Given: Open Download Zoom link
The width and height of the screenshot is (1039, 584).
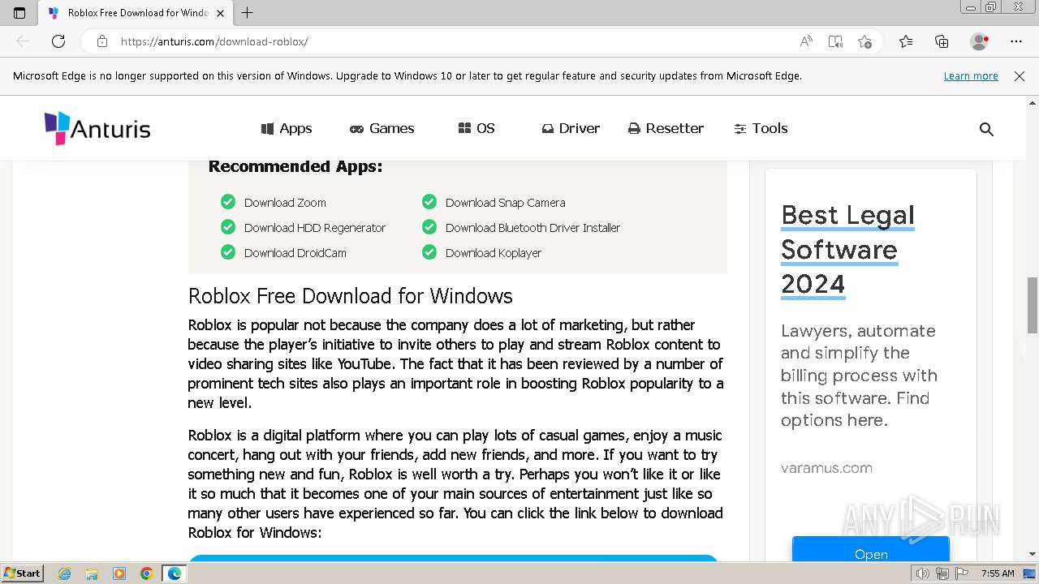Looking at the screenshot, I should [285, 203].
